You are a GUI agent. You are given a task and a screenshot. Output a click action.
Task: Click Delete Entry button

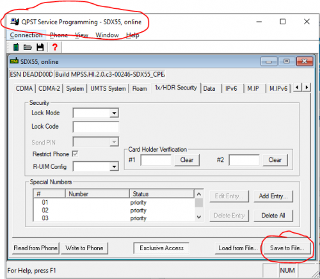(x=229, y=216)
